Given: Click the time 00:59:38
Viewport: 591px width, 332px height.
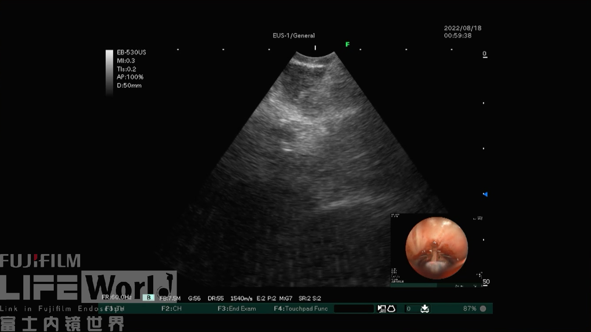Looking at the screenshot, I should click(458, 35).
